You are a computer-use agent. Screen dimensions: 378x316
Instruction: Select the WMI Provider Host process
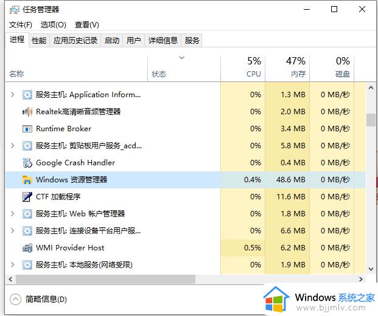tap(186, 248)
